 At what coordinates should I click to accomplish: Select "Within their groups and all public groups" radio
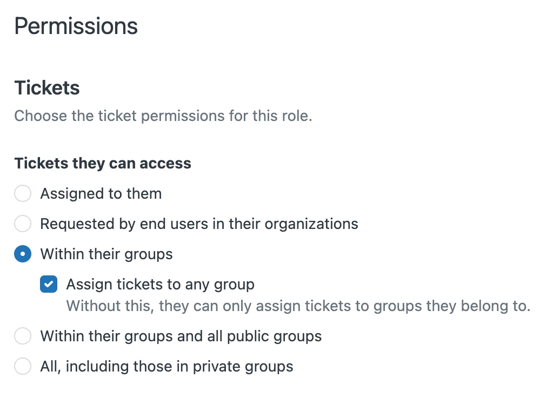(23, 336)
